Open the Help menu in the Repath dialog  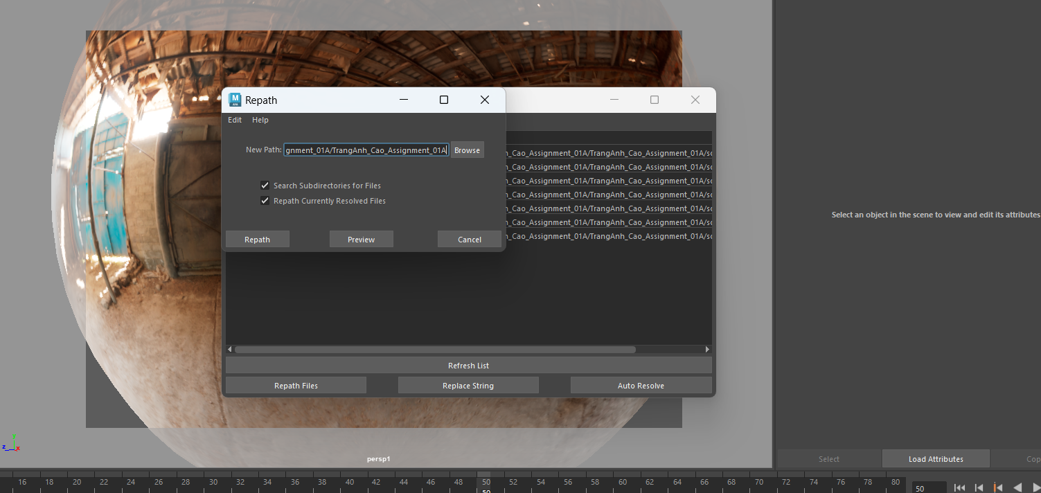(260, 120)
